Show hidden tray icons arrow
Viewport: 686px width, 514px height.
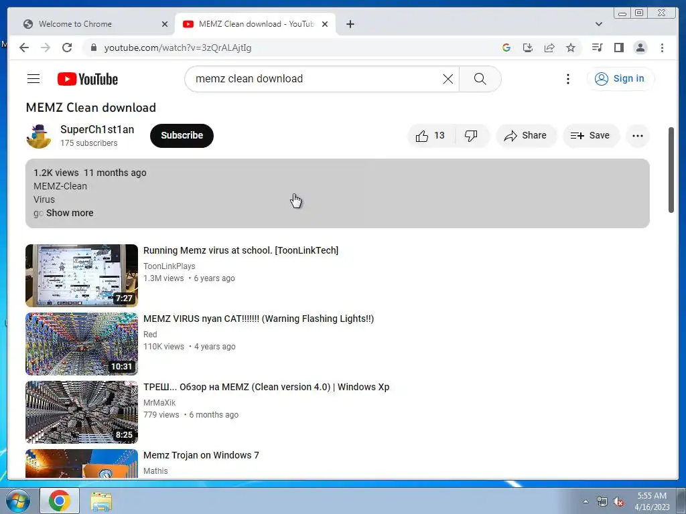point(586,502)
